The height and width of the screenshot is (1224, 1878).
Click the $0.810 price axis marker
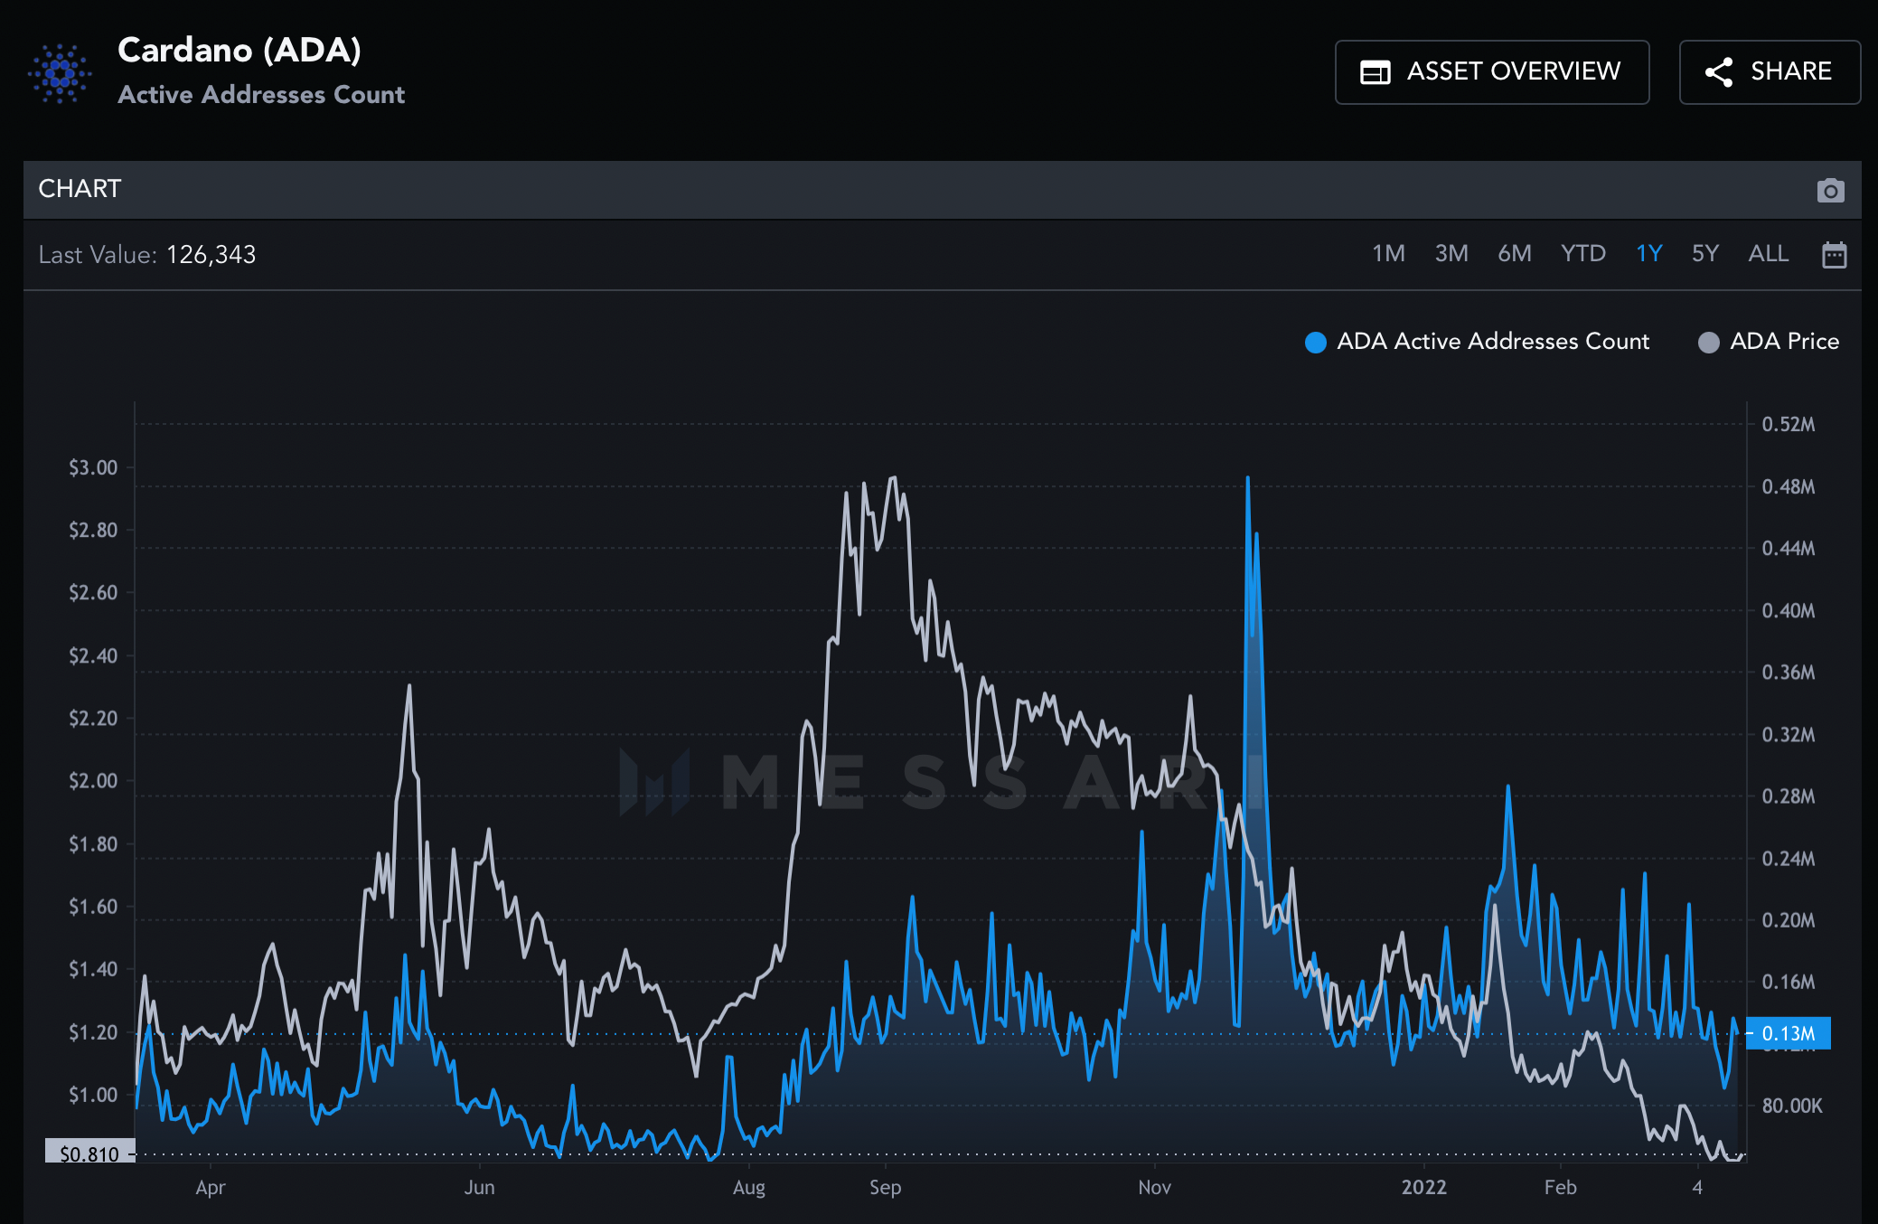pyautogui.click(x=89, y=1153)
